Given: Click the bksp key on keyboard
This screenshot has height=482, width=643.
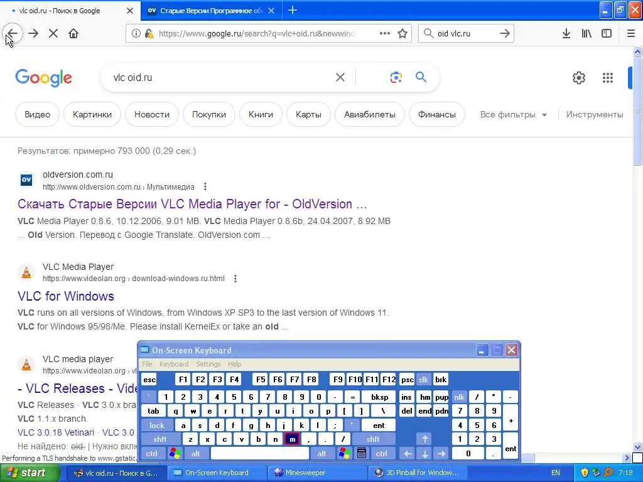Looking at the screenshot, I should (x=379, y=397).
